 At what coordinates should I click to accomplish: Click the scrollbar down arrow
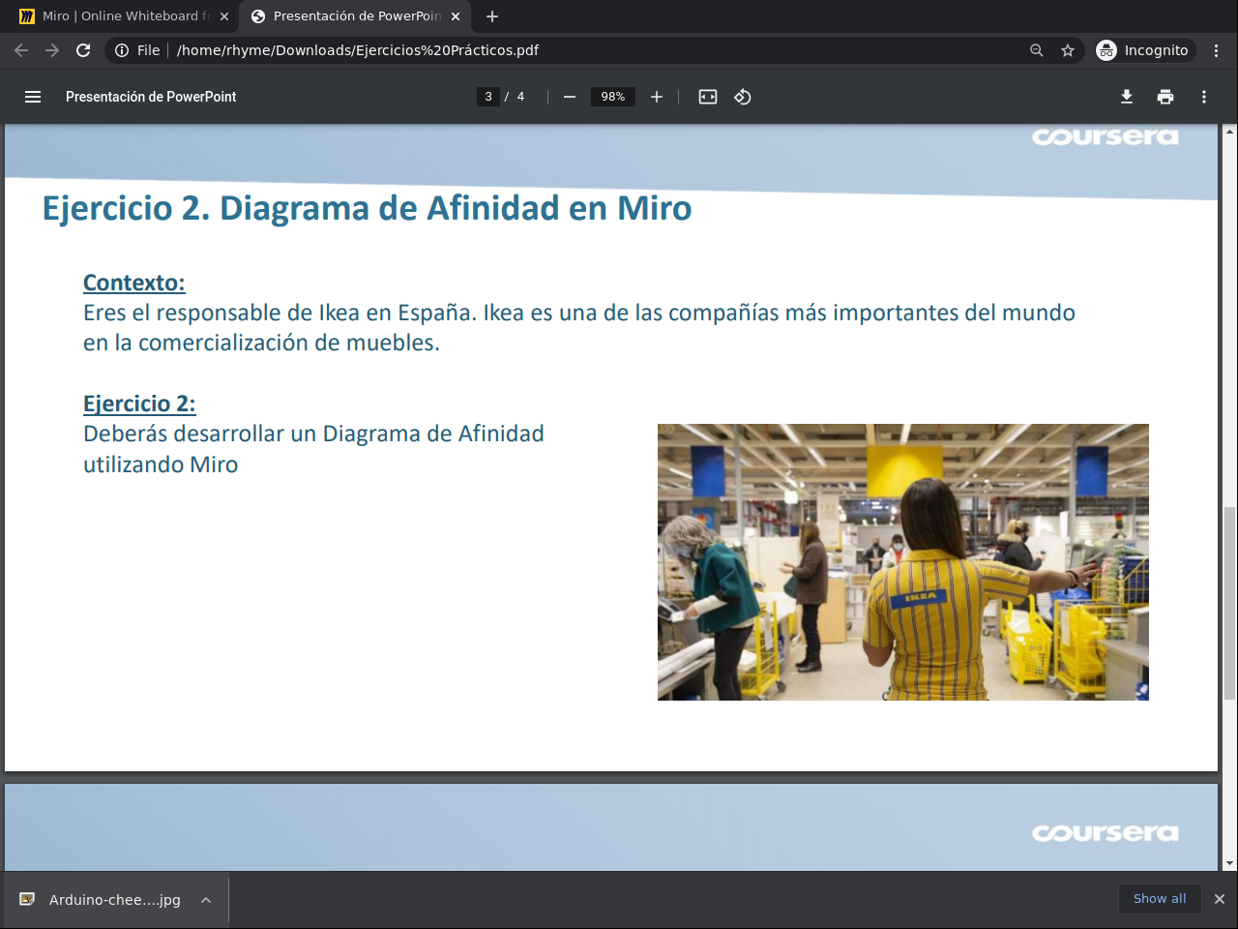[x=1230, y=864]
